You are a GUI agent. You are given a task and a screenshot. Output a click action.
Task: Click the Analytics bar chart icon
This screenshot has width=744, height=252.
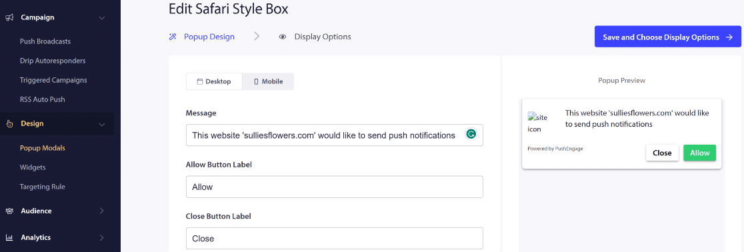(9, 237)
